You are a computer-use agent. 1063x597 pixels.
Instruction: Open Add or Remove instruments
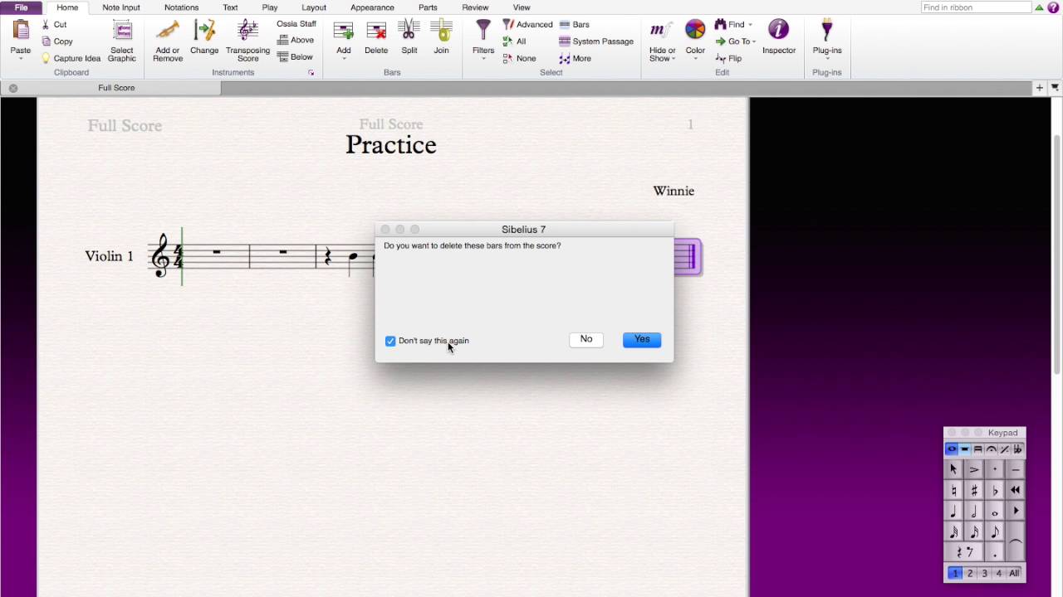pos(168,41)
